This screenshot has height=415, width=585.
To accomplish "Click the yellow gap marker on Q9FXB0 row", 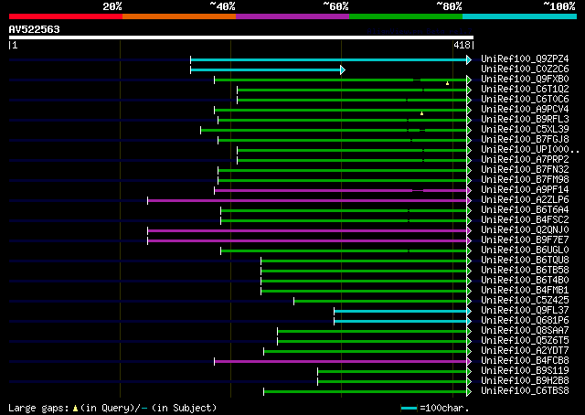I will click(447, 83).
